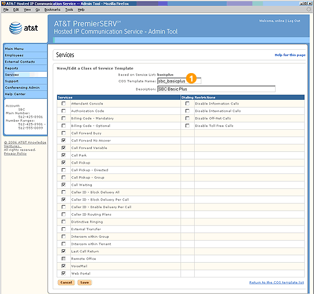Screen dimensions: 314x294
Task: Check Billing Code - Optional
Action: tap(64, 126)
